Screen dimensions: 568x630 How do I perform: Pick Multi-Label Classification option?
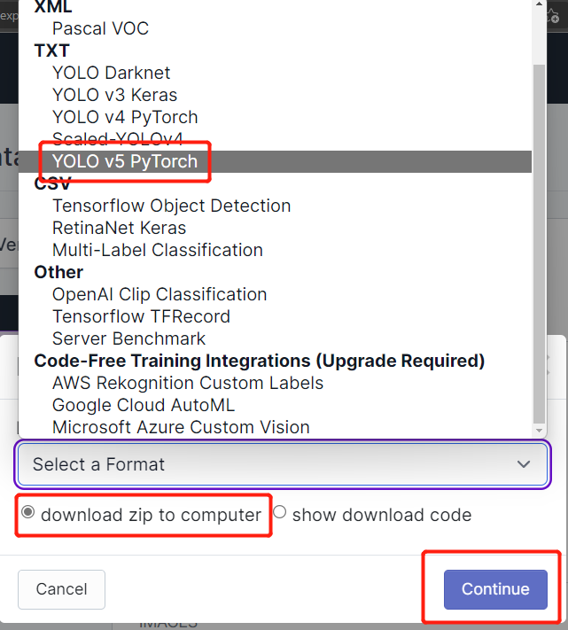pyautogui.click(x=157, y=250)
